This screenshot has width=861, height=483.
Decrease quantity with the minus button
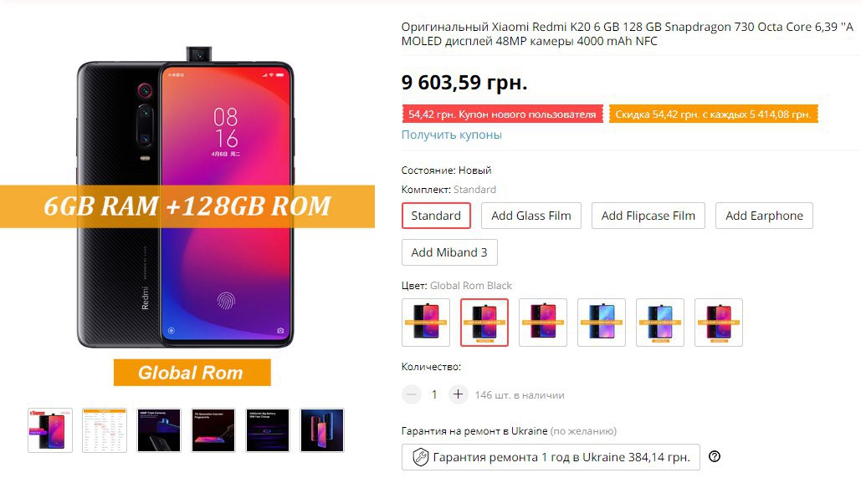[x=412, y=394]
